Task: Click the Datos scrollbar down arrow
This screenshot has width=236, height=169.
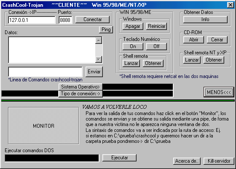Action: [99, 59]
